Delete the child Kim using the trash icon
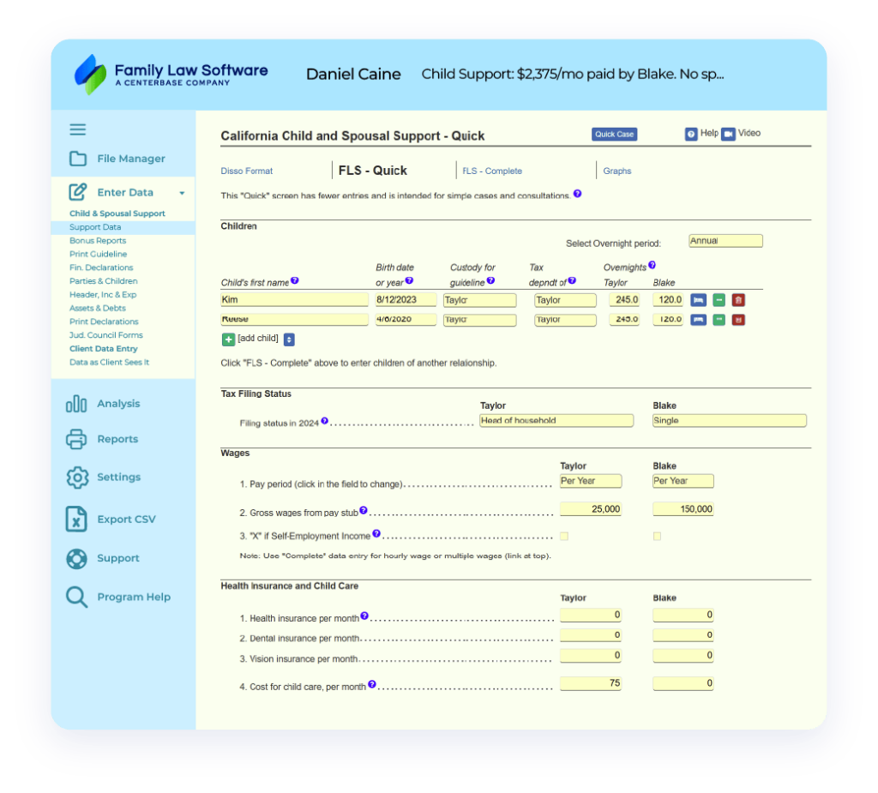The height and width of the screenshot is (793, 878). (738, 300)
